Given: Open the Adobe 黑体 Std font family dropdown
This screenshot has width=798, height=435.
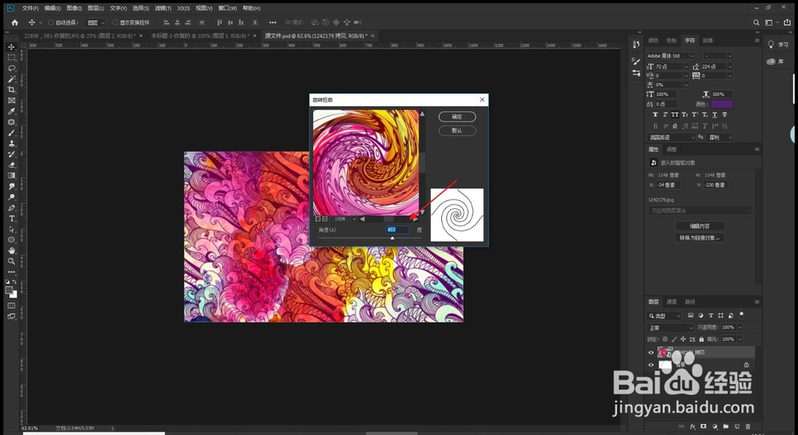Looking at the screenshot, I should click(x=693, y=56).
